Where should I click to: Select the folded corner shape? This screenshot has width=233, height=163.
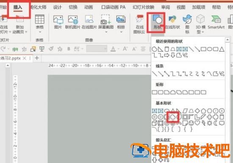point(185,123)
